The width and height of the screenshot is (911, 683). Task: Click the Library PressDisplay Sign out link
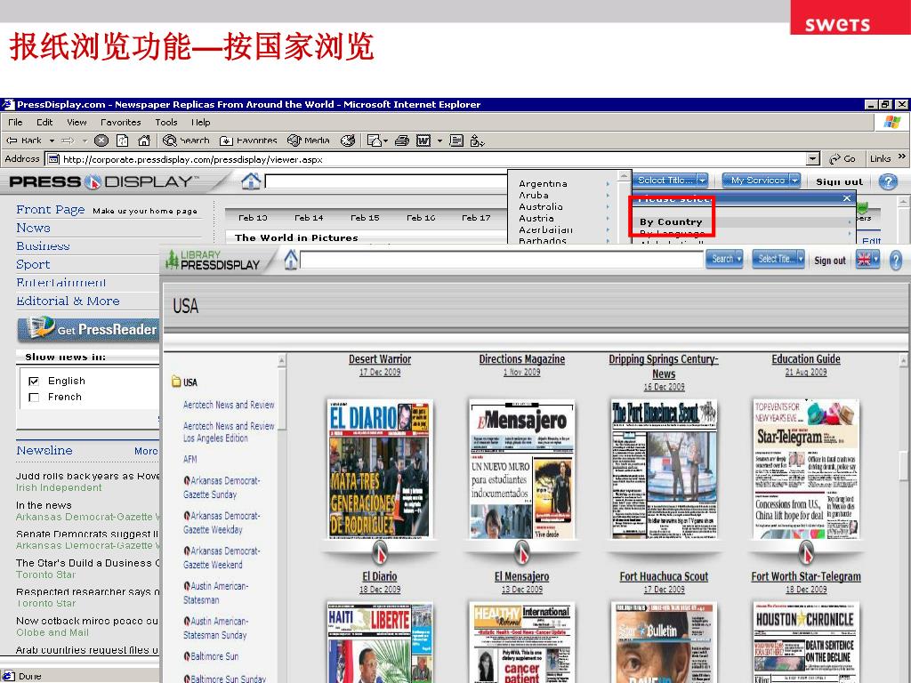[830, 261]
